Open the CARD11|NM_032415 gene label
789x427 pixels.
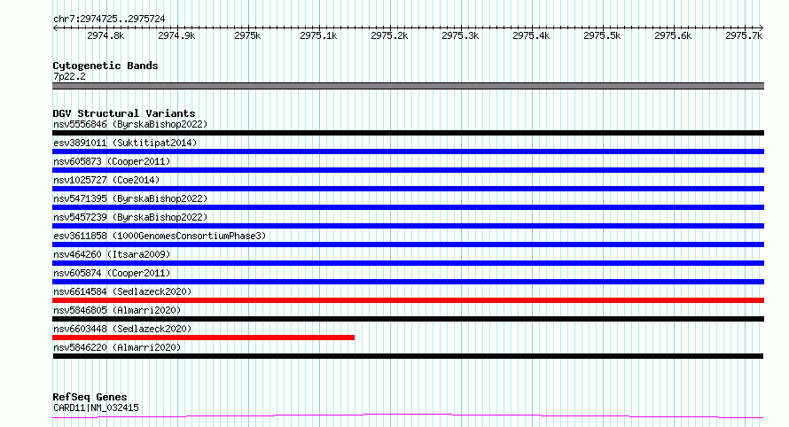[96, 408]
